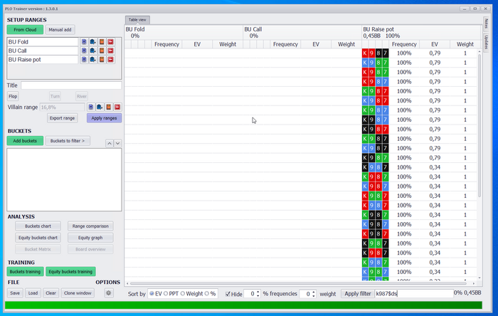
Task: Click the orange book icon beside BU Fold
Action: [102, 41]
